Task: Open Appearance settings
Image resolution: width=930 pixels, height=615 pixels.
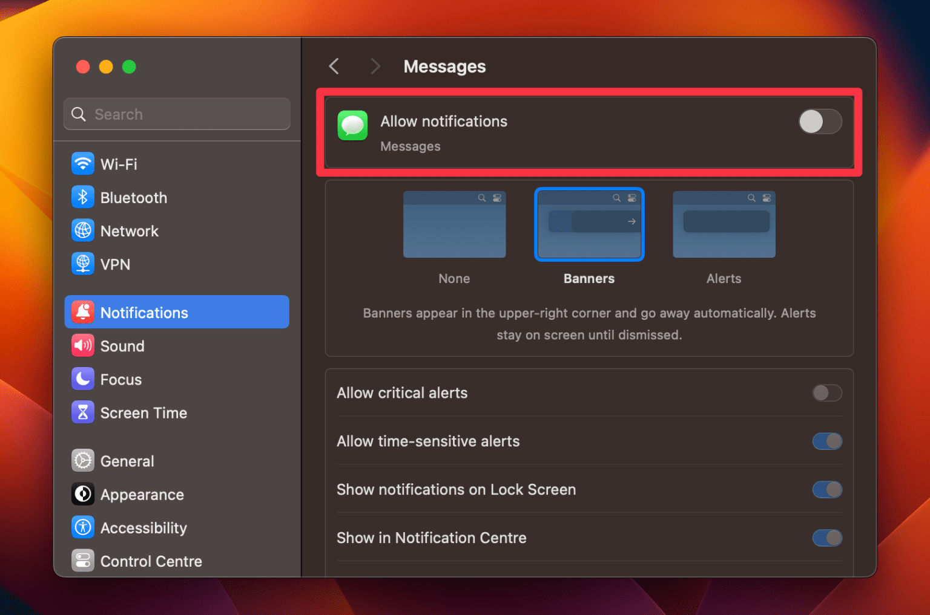Action: coord(142,494)
